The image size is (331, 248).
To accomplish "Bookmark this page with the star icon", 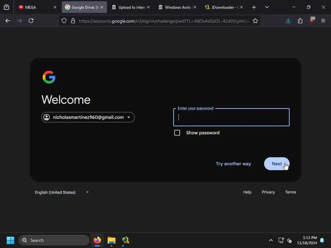I will (255, 21).
